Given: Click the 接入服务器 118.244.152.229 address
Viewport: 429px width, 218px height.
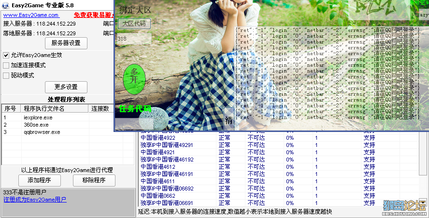Looking at the screenshot, I should (56, 24).
